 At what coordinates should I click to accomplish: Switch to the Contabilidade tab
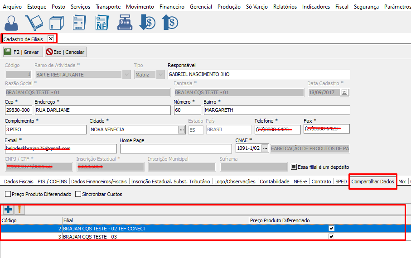click(275, 182)
